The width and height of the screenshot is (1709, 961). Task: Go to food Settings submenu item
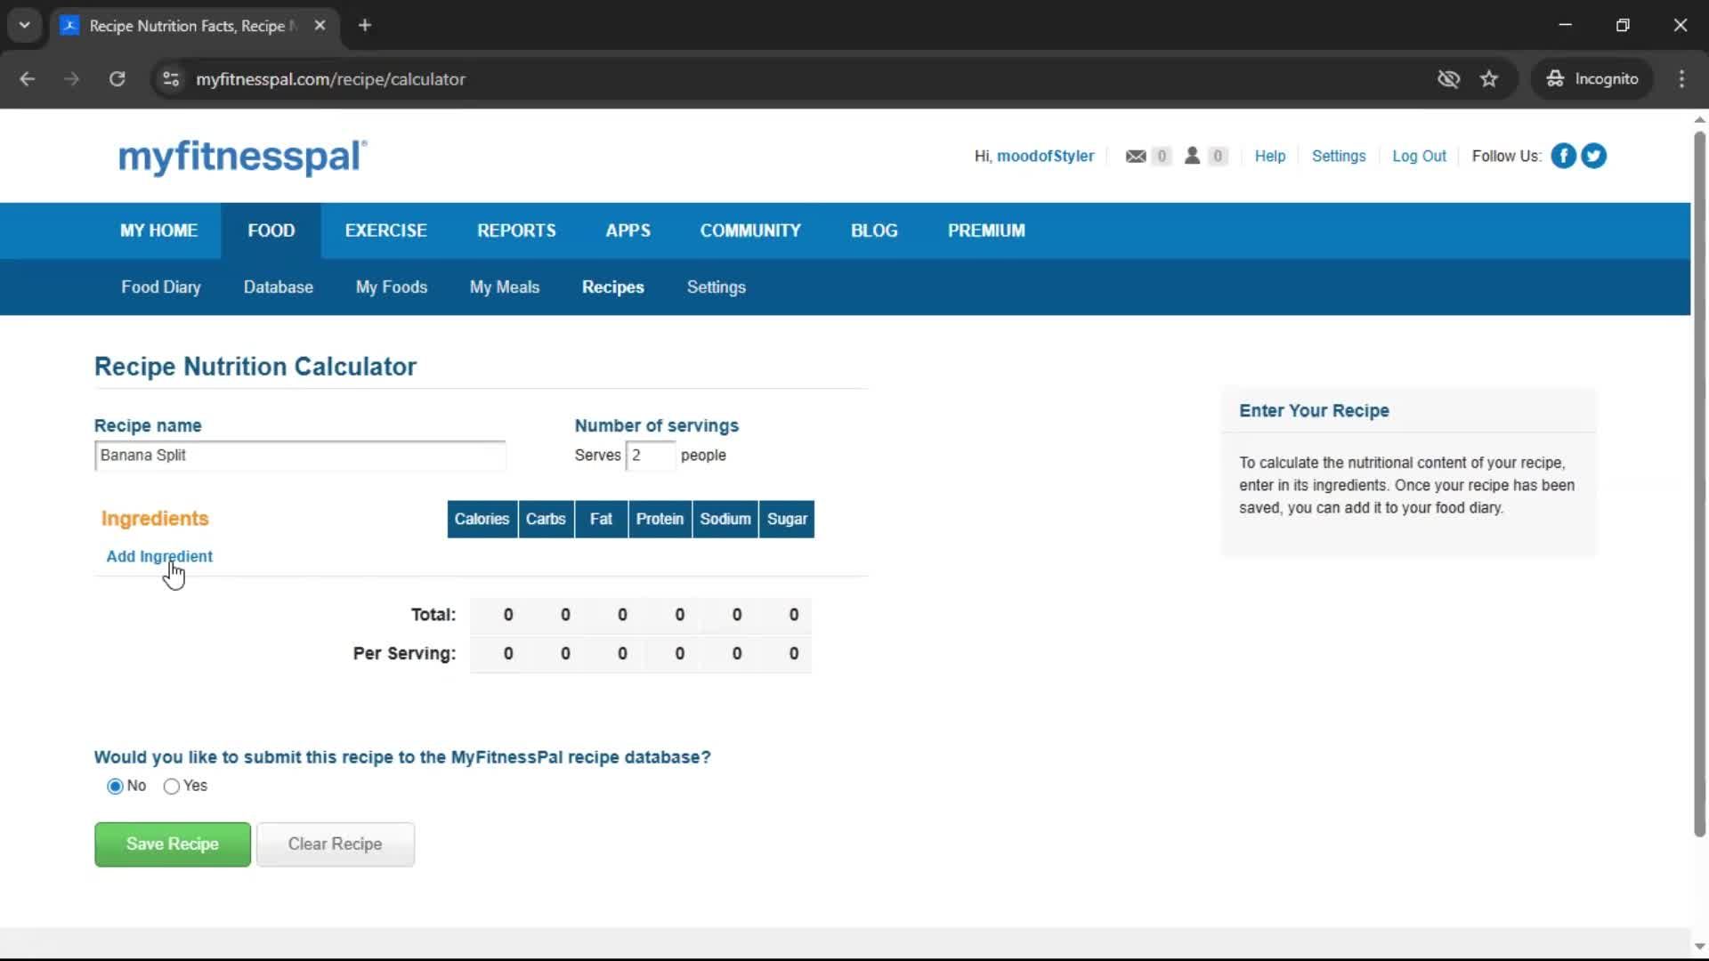click(717, 287)
